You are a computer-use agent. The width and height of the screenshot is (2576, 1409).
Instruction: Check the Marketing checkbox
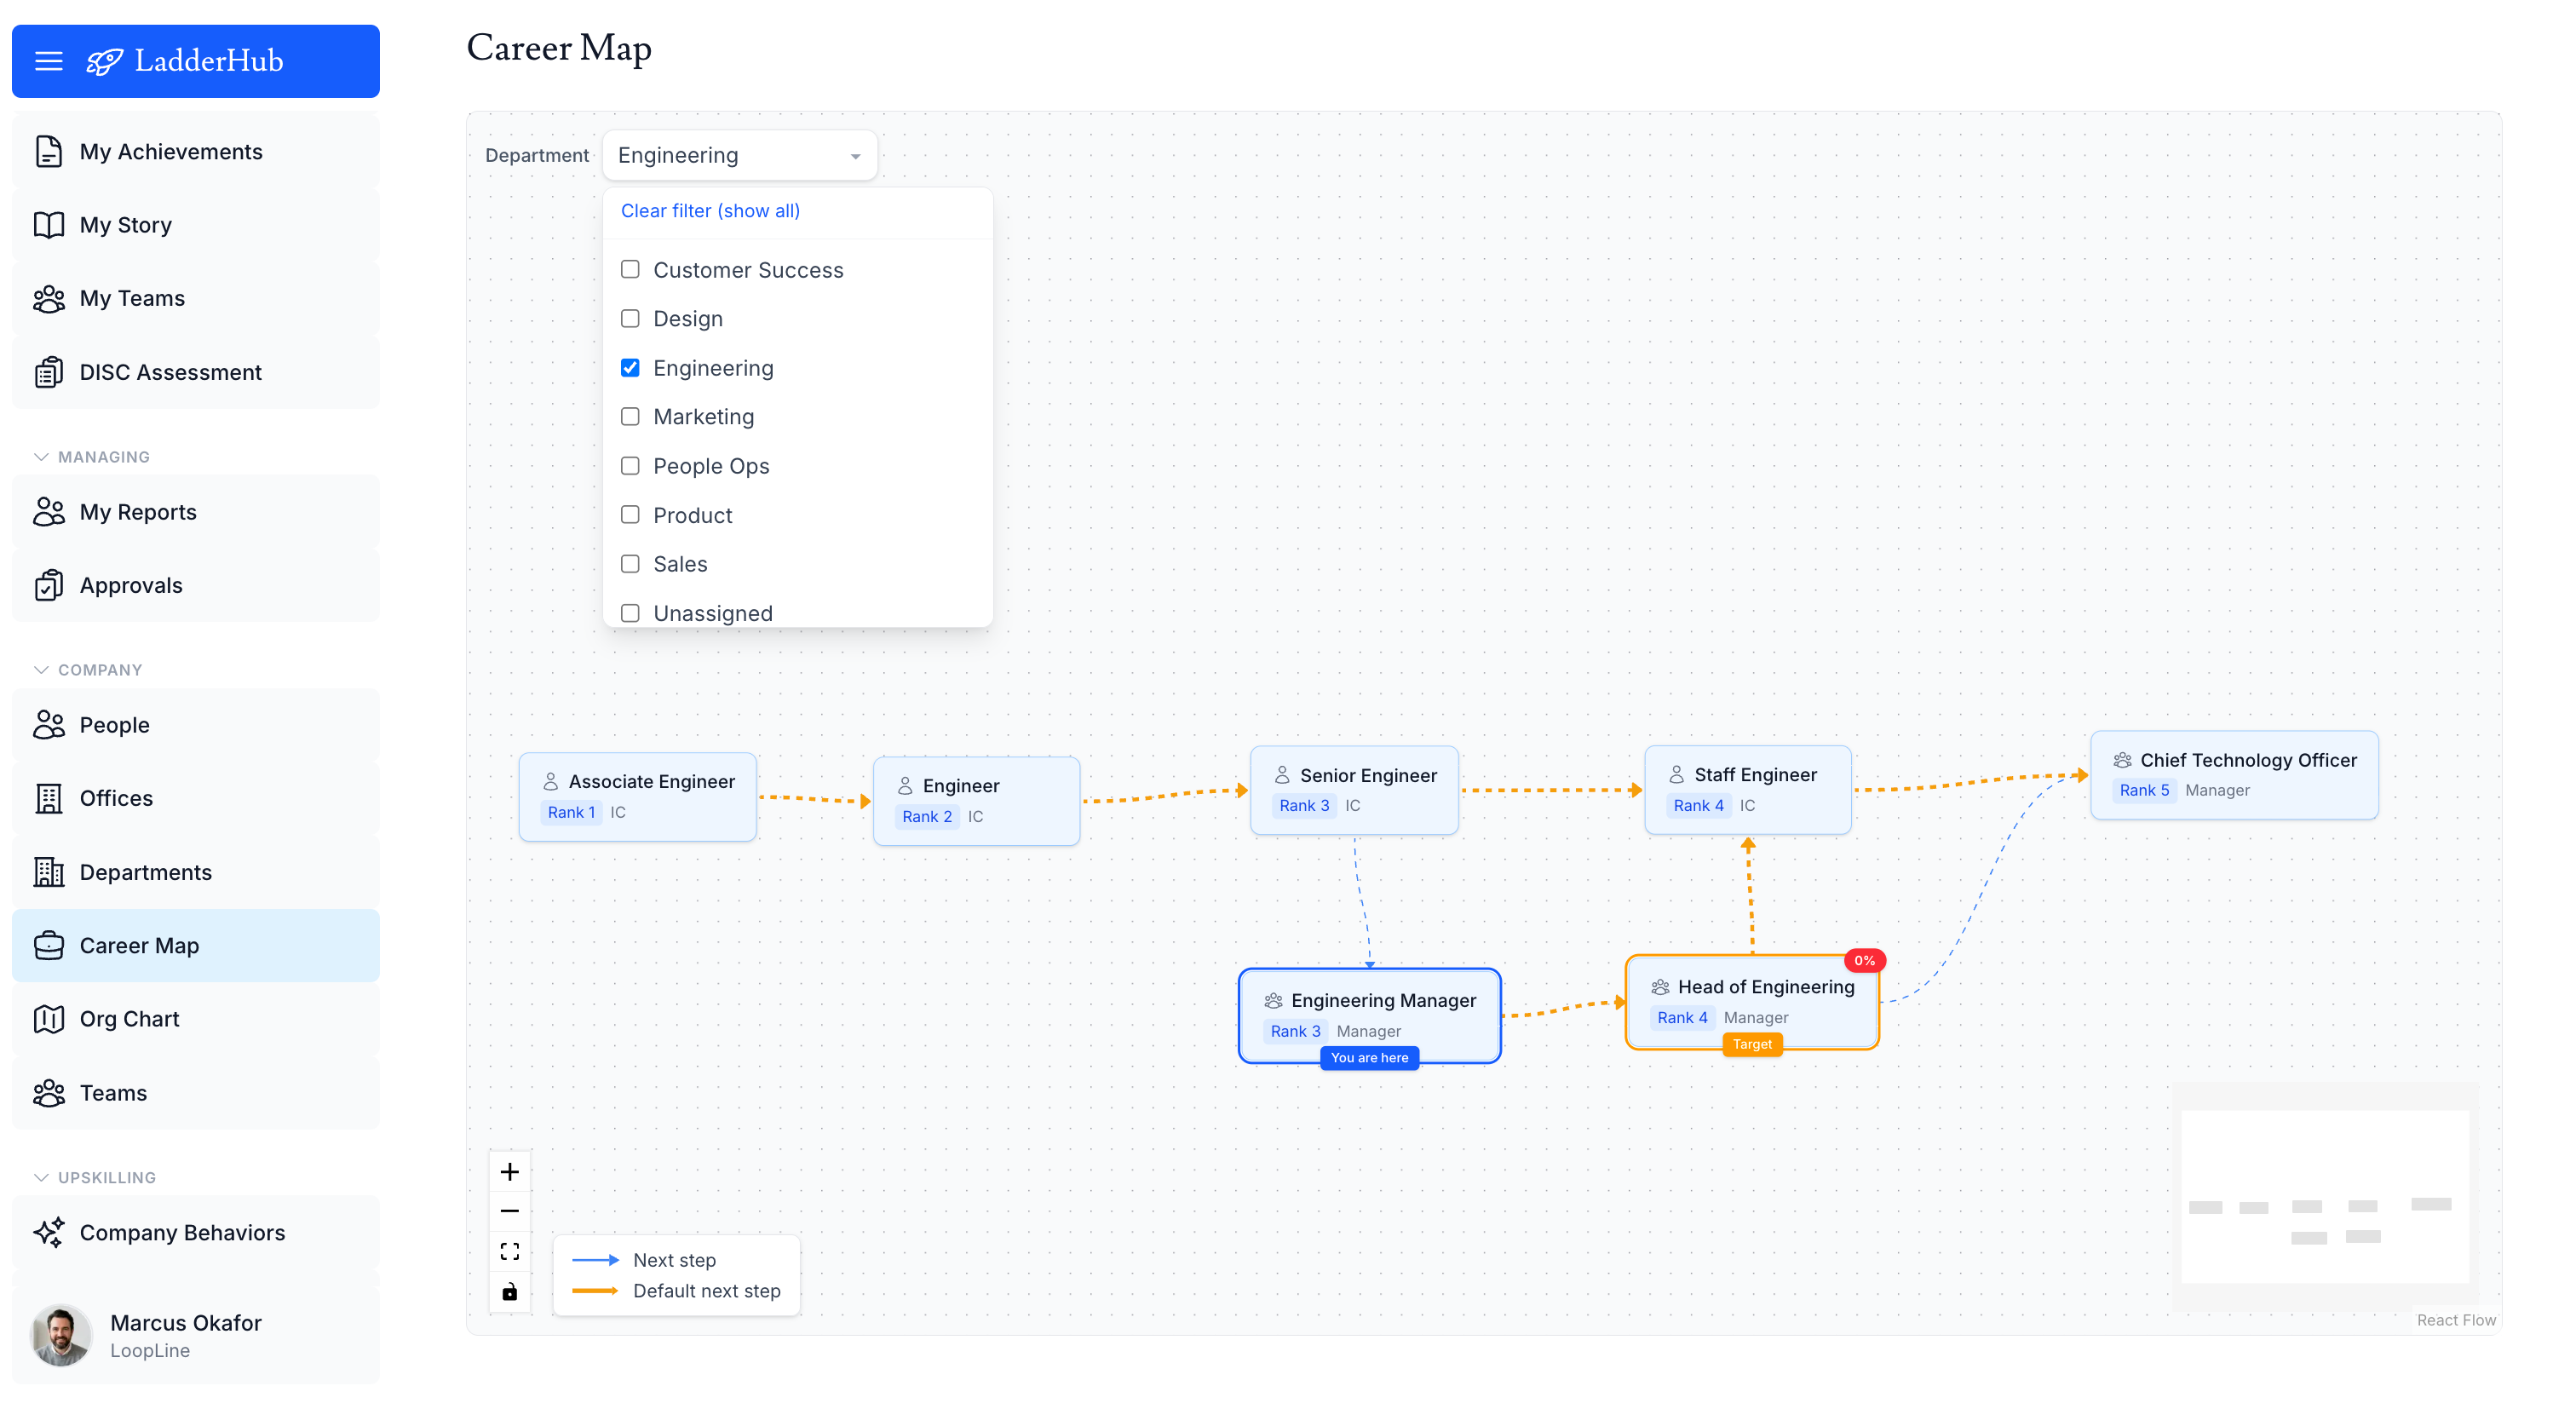(630, 416)
